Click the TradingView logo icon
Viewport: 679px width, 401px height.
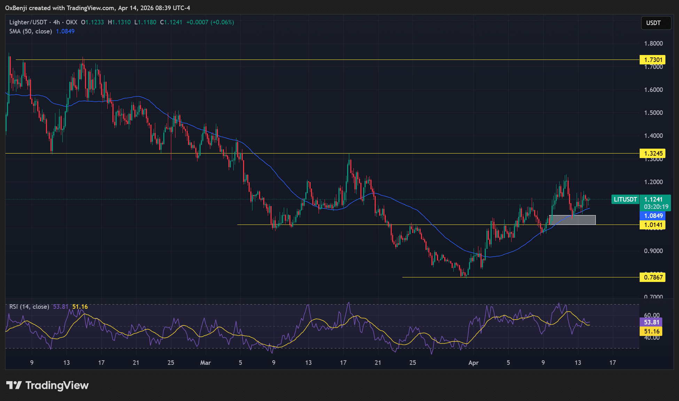(x=14, y=385)
